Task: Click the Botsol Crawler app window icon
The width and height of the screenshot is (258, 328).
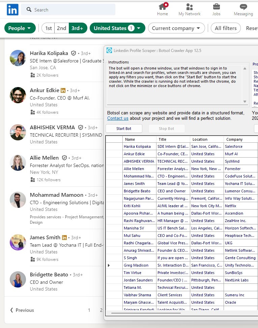Action: [109, 50]
